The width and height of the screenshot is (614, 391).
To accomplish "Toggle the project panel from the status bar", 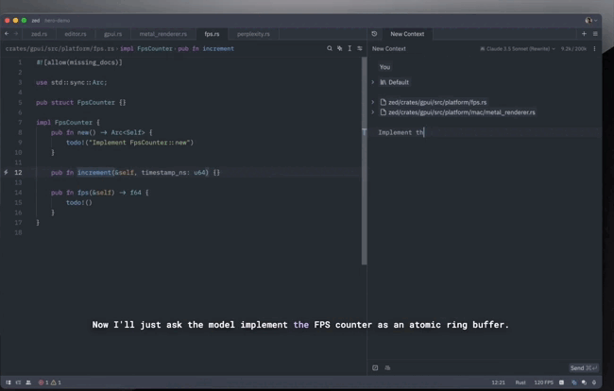I will (9, 382).
